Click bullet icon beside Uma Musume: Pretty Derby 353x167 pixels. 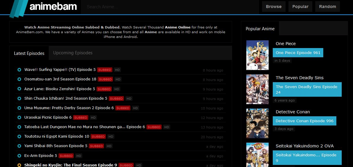tap(19, 108)
